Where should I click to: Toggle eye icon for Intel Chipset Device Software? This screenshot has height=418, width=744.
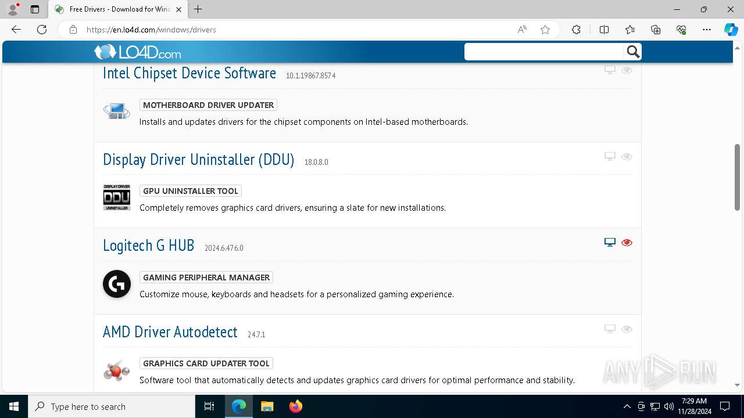[x=627, y=70]
